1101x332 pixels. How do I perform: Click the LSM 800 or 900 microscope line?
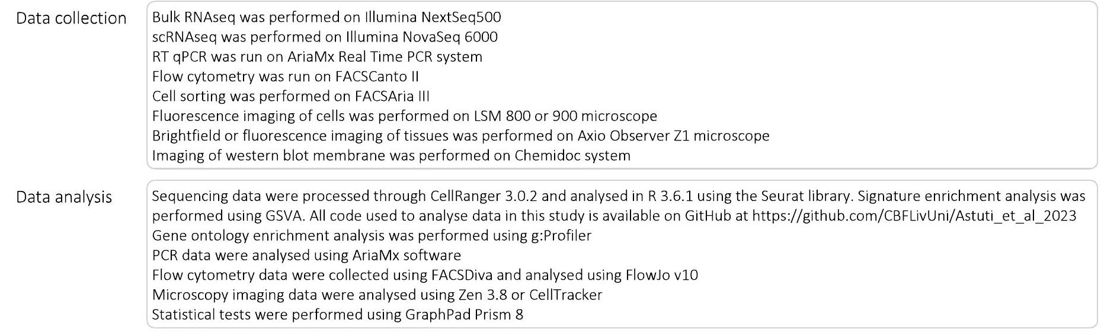[x=404, y=116]
